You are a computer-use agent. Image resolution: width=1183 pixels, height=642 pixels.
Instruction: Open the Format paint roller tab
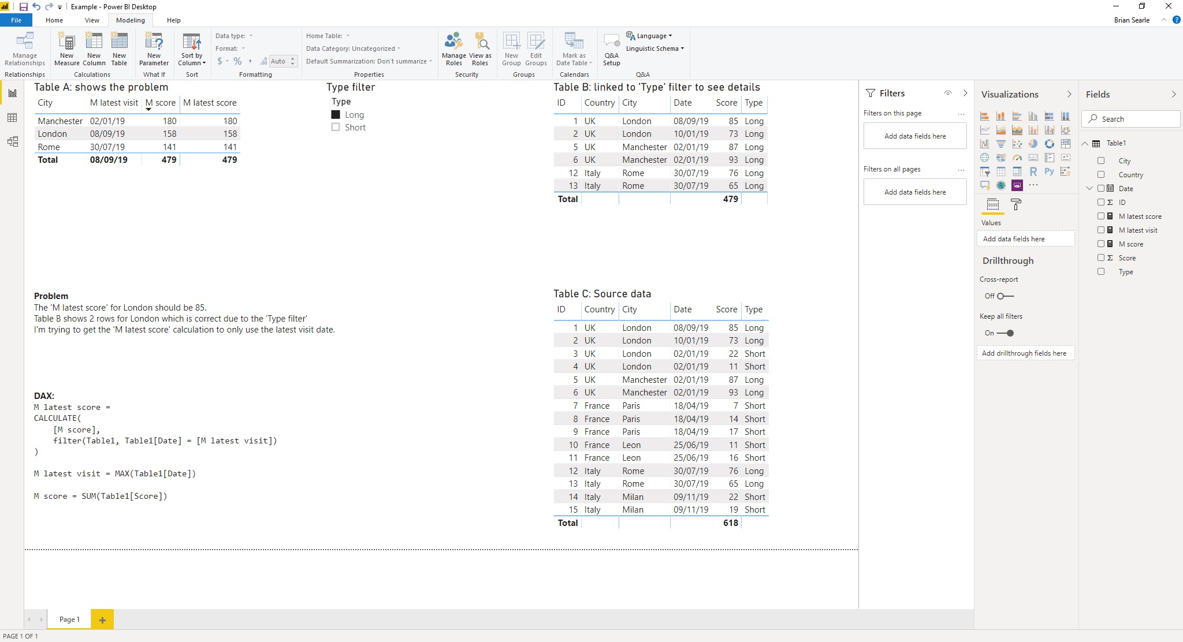(1016, 204)
